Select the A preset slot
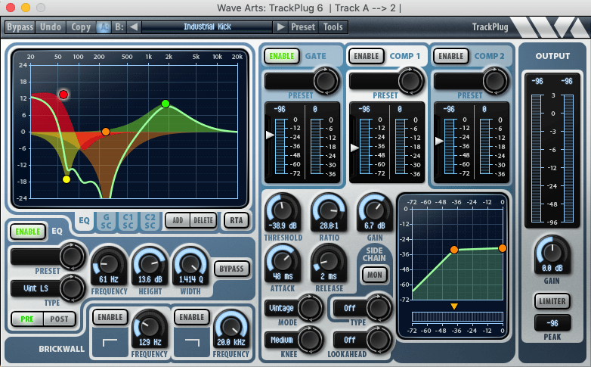Image resolution: width=591 pixels, height=367 pixels. tap(104, 26)
